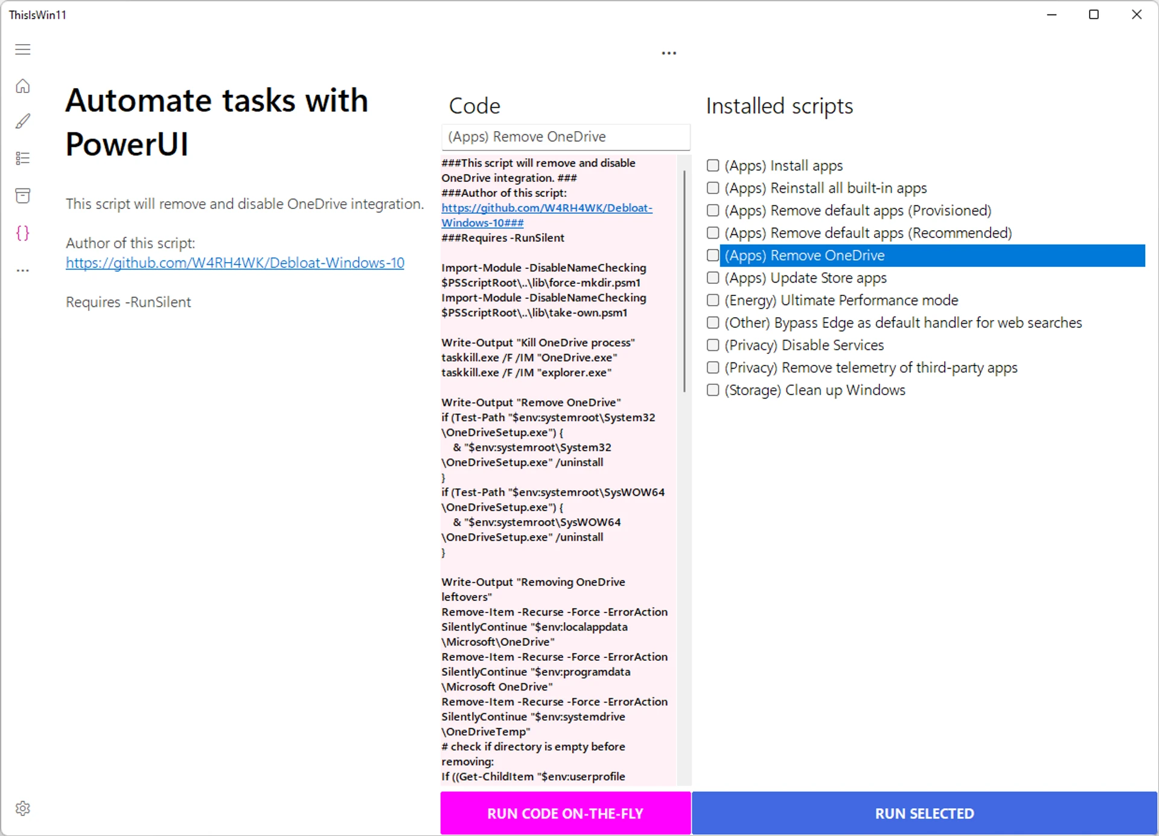Click the taskkill explorer.exe code line

tap(526, 373)
